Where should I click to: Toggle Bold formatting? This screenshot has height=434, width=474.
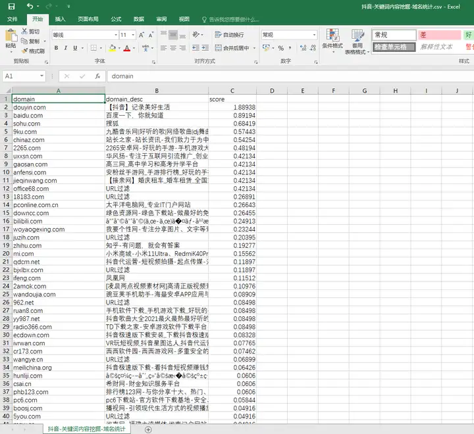(56, 48)
